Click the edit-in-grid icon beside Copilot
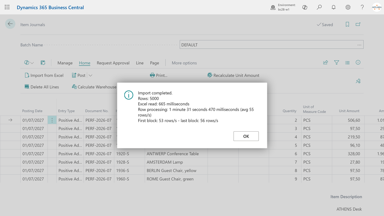The height and width of the screenshot is (216, 384). tap(43, 63)
